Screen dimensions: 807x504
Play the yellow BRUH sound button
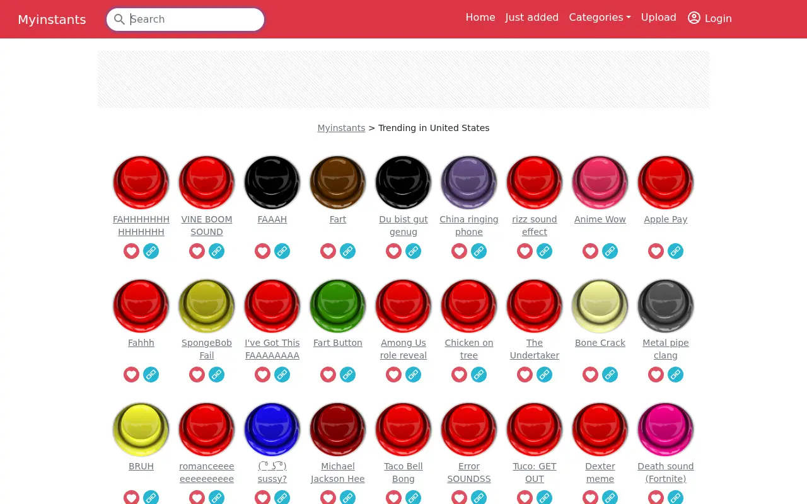[x=141, y=429]
